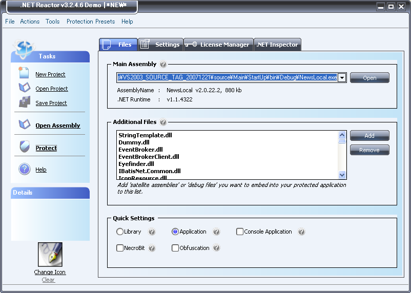Viewport: 411px width, 293px height.
Task: Open the .NET Inspector tab
Action: click(x=277, y=45)
